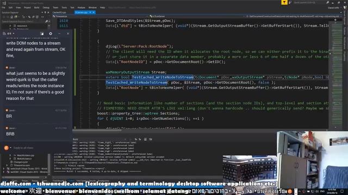This screenshot has height=195, width=348.
Task: Toggle Solution Explorer auto-hide pin
Action: pos(45,12)
